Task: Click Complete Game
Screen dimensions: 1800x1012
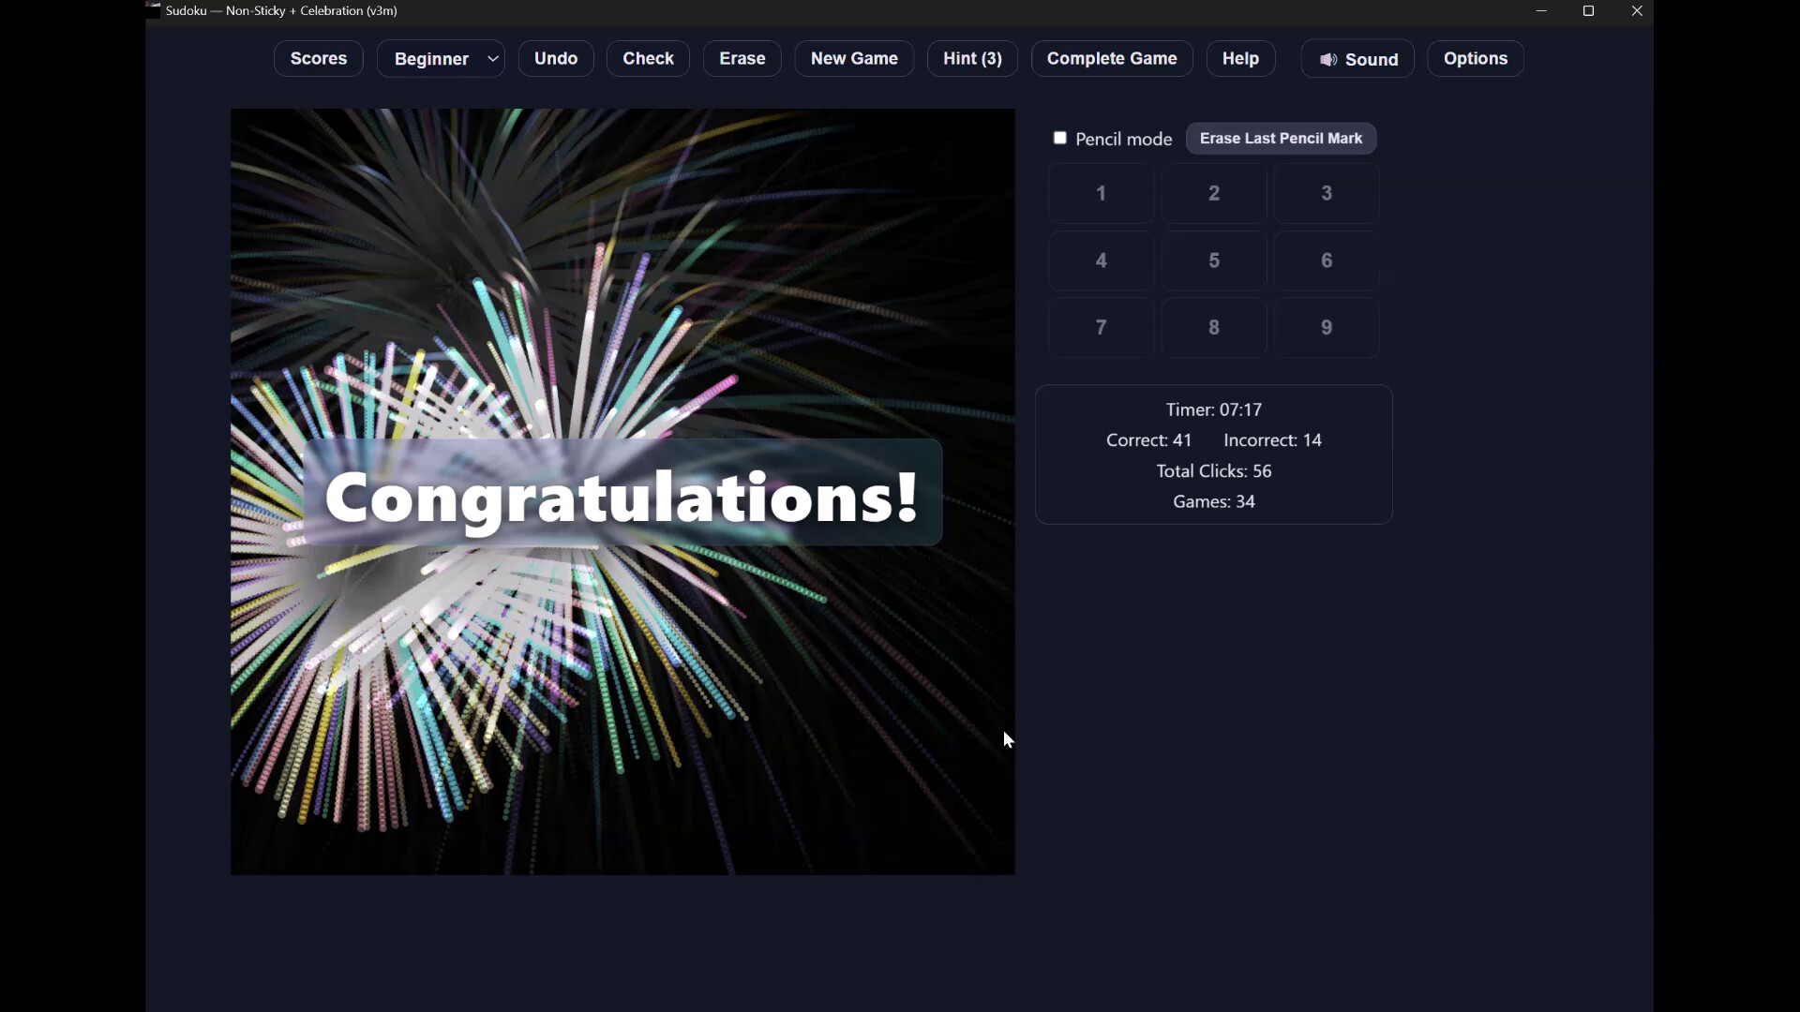Action: coord(1112,58)
